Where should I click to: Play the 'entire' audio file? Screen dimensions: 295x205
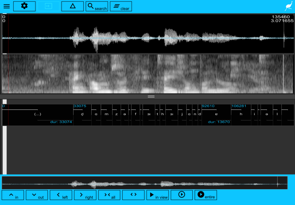(206, 195)
